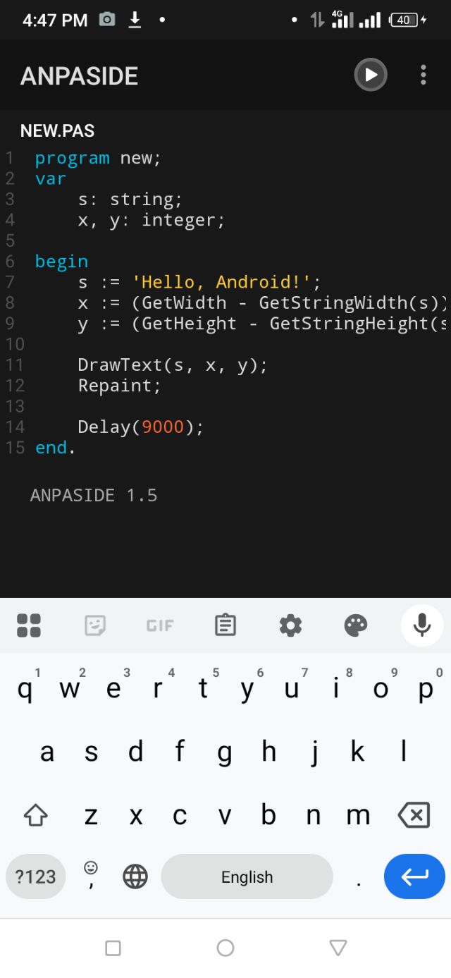The height and width of the screenshot is (978, 451).
Task: Tap the w key
Action: click(69, 690)
